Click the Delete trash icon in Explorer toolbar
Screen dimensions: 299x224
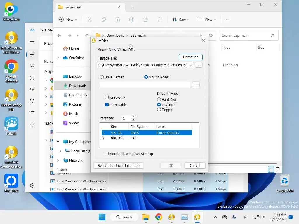coord(160,20)
